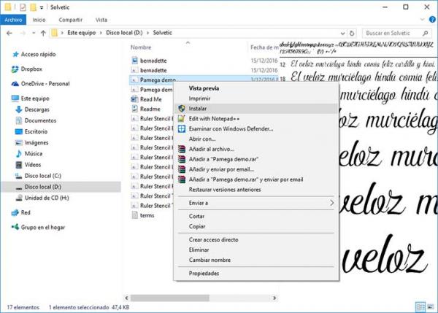Screen dimensions: 438x313
Task: Click Disco local (D:) breadcrumb
Action: click(124, 33)
